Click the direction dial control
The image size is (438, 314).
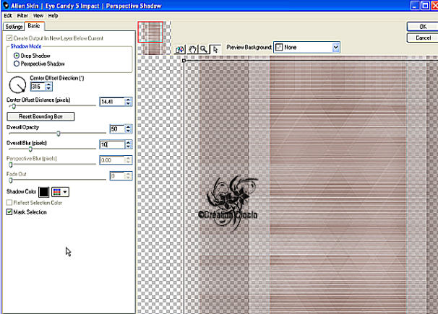[17, 84]
